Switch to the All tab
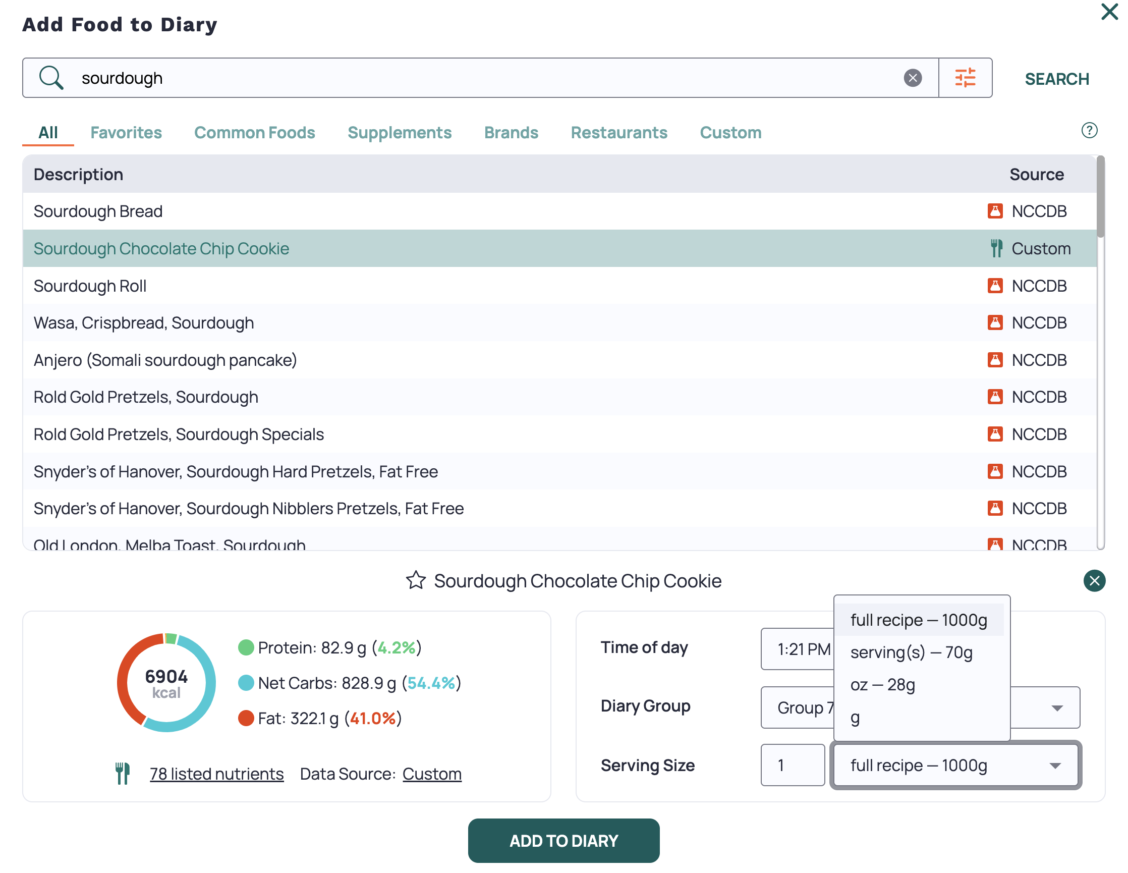The height and width of the screenshot is (873, 1128). tap(48, 133)
